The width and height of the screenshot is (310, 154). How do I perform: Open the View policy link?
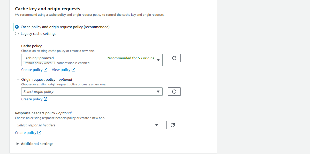(61, 70)
